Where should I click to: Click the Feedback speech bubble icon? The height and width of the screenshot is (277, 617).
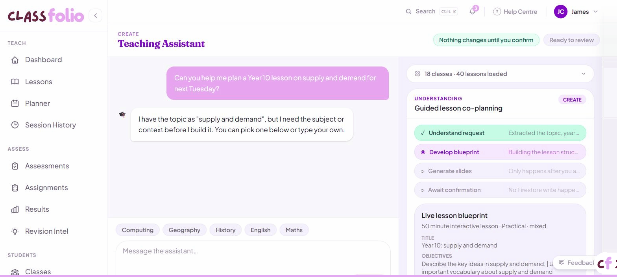coord(562,262)
